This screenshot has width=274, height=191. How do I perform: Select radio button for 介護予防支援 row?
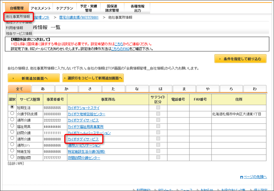[x=12, y=113]
